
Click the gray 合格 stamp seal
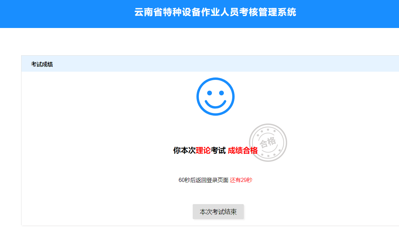pyautogui.click(x=268, y=142)
